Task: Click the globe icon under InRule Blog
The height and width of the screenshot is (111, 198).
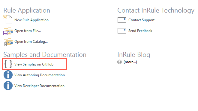Action: coord(119,62)
